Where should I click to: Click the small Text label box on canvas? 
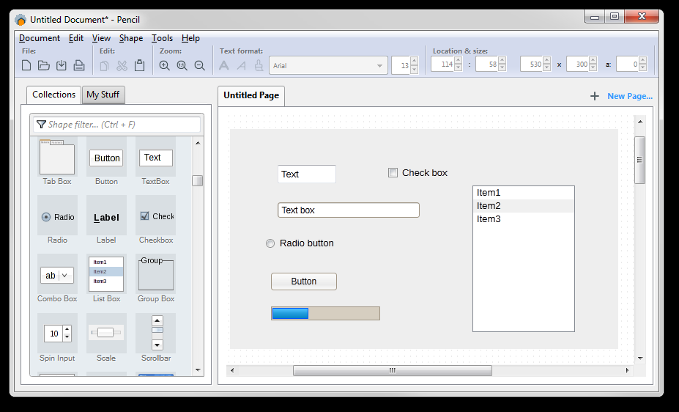tap(307, 174)
